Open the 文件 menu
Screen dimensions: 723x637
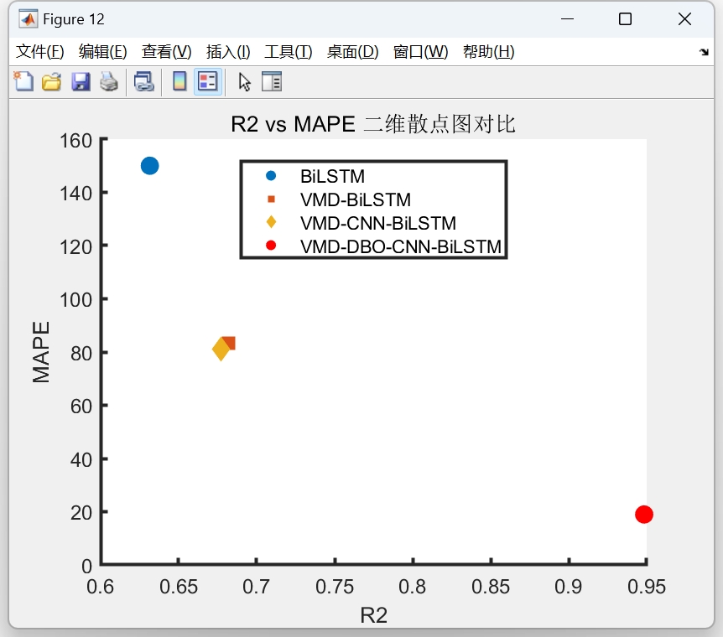(x=38, y=51)
